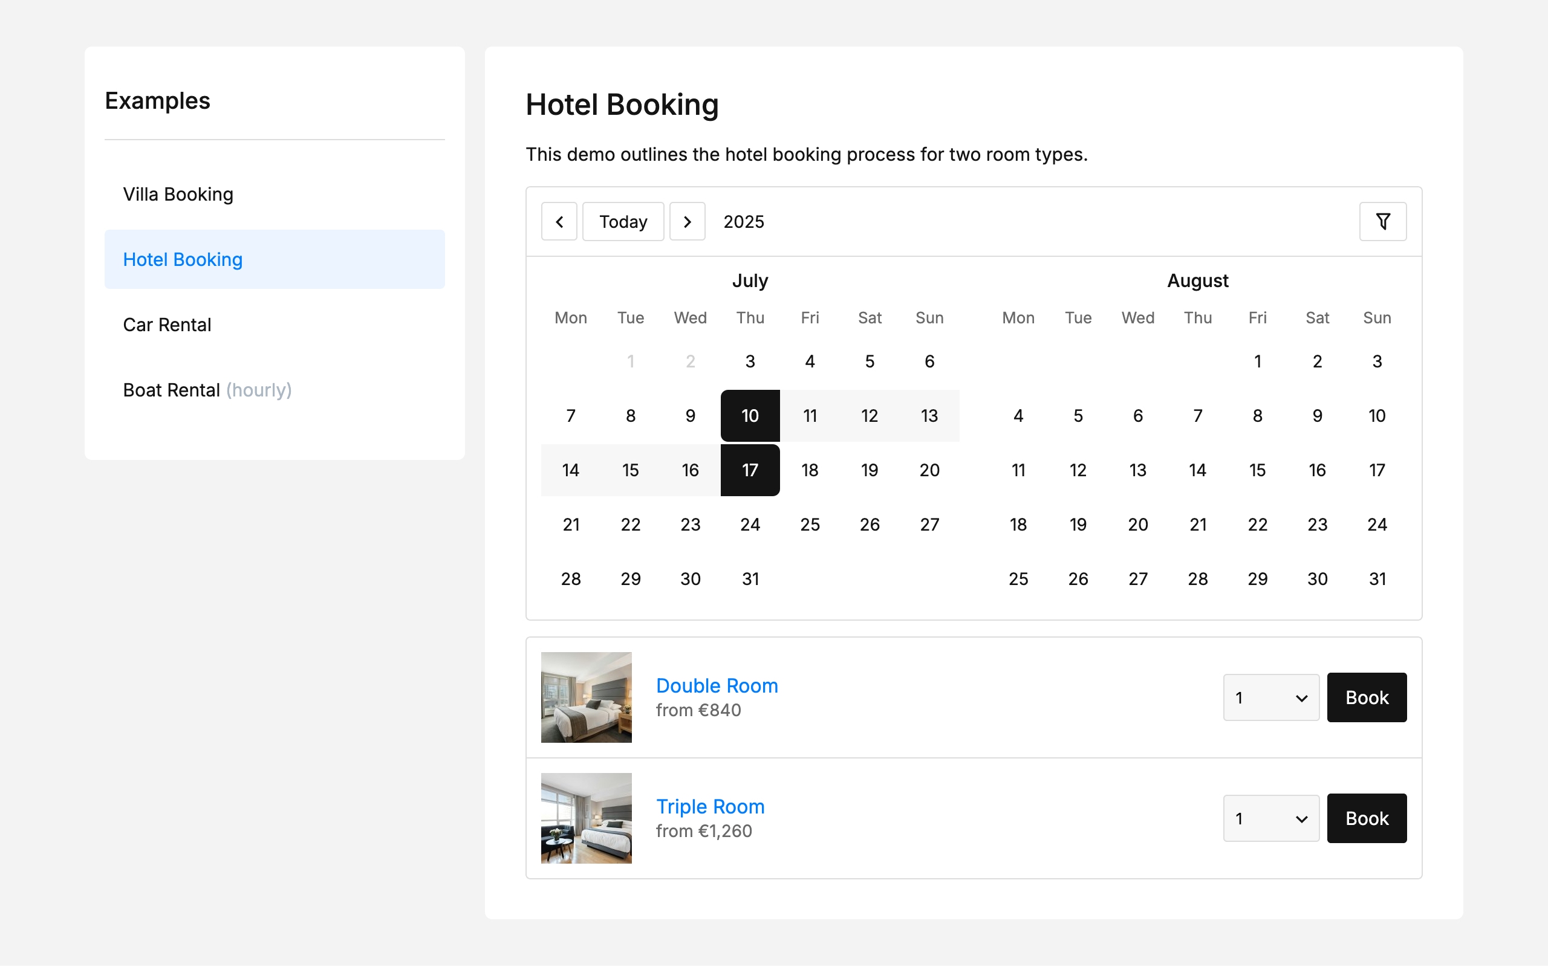Select Hotel Booking in sidebar
1548x967 pixels.
(275, 259)
